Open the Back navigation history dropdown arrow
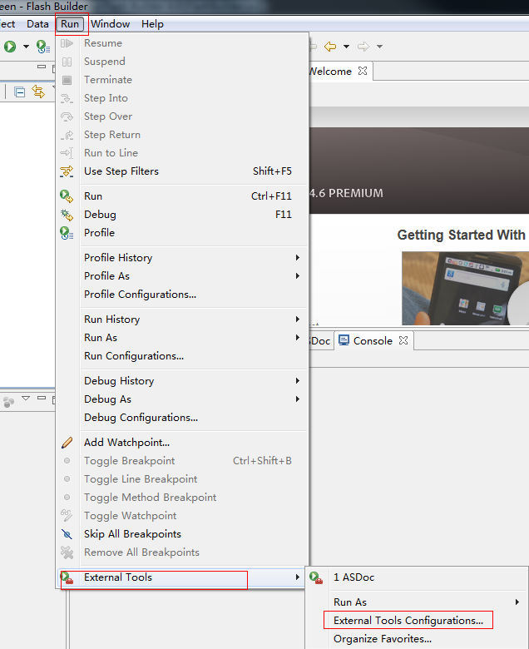 (347, 47)
